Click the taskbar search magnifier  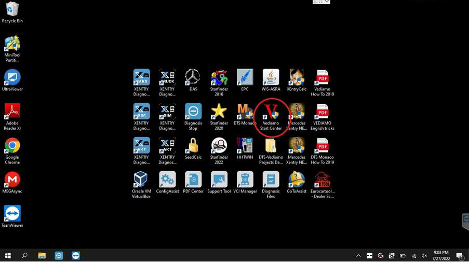click(x=25, y=255)
